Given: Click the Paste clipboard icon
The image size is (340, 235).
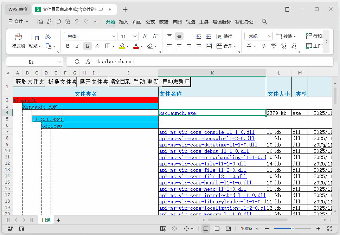Looking at the screenshot, I should tap(35, 37).
